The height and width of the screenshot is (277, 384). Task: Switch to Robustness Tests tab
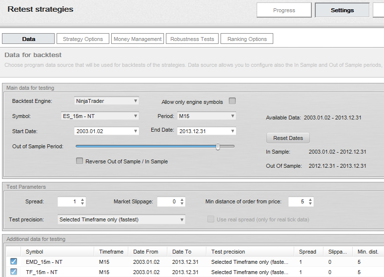pos(192,39)
